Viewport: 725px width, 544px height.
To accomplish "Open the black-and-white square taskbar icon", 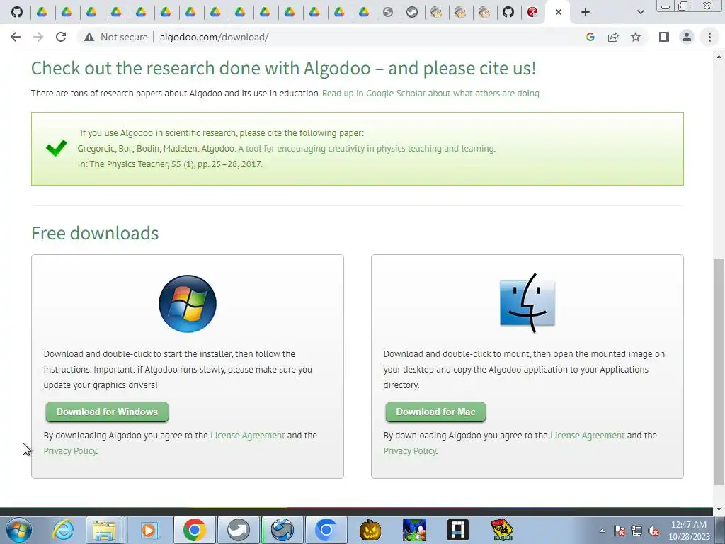I will [458, 530].
